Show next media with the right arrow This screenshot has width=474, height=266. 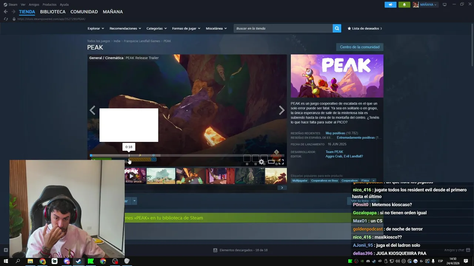click(282, 110)
